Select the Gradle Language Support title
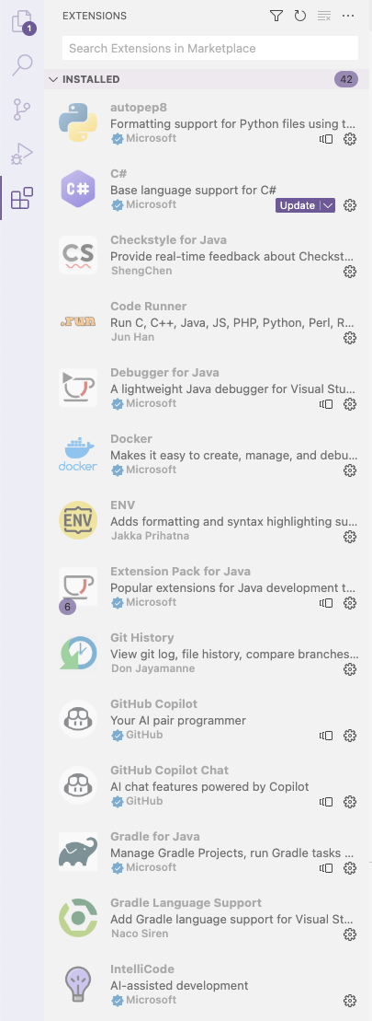The image size is (372, 1021). tap(186, 903)
